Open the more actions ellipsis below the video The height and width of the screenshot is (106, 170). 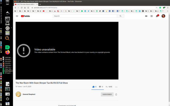116,87
